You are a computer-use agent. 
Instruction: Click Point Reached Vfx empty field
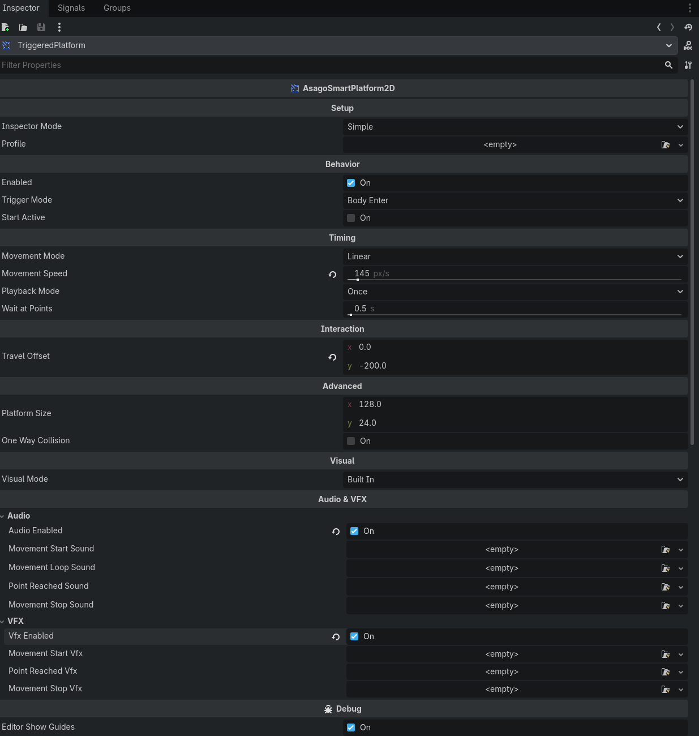coord(502,671)
